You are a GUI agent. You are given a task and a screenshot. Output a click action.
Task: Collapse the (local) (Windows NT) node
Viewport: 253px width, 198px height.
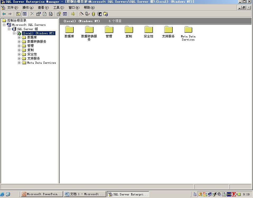(x=14, y=33)
